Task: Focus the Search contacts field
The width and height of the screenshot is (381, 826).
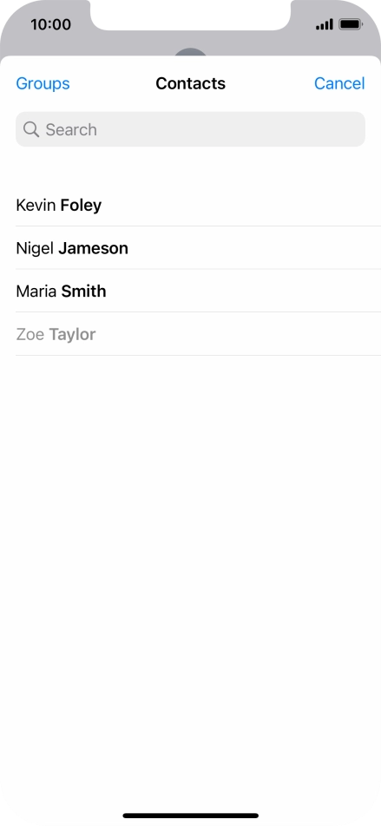Action: 190,129
